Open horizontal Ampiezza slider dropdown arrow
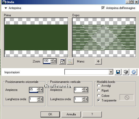139x119 pixels. 41,90
